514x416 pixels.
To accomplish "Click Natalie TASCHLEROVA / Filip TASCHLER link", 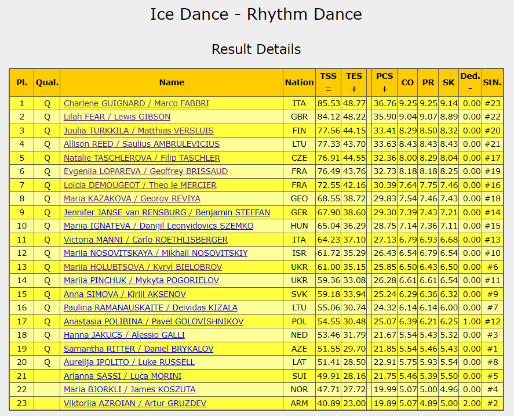I will pos(142,158).
